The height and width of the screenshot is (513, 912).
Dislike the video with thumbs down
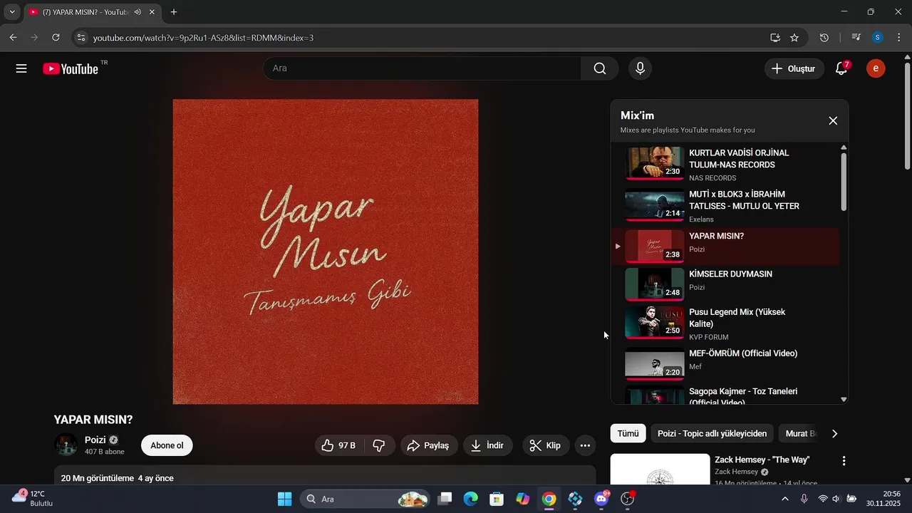[x=379, y=445]
